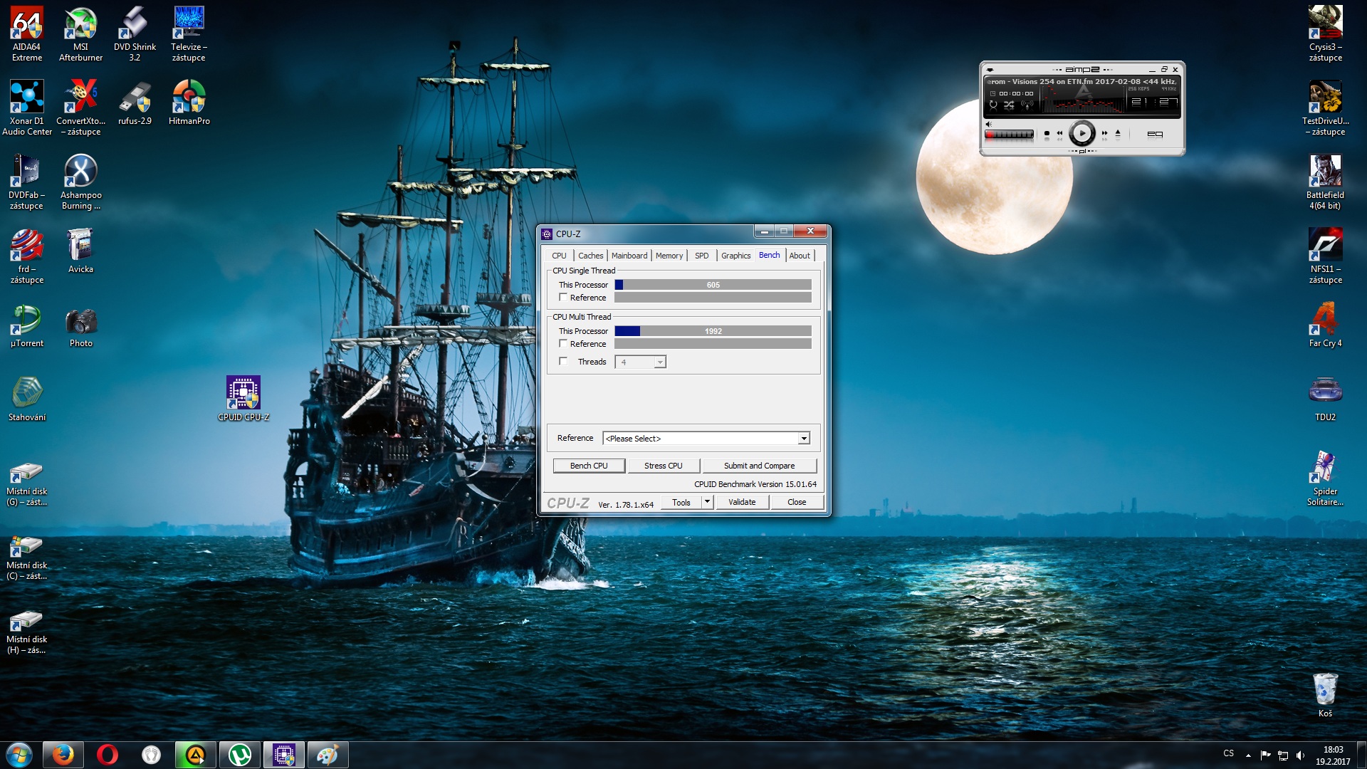Skip to next track in AIMP
Viewport: 1367px width, 769px height.
pyautogui.click(x=1104, y=133)
